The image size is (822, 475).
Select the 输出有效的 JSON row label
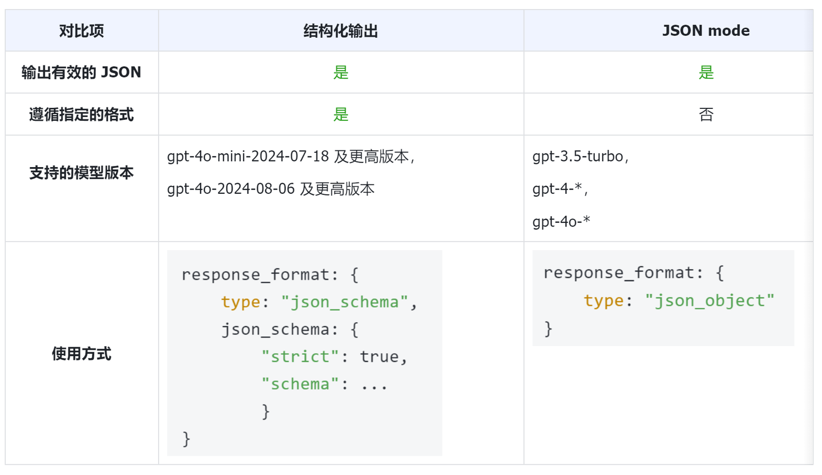tap(82, 72)
